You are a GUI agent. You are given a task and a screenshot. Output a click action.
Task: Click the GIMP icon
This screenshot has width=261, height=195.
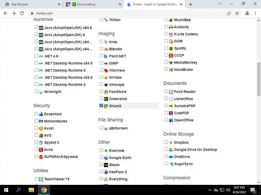pos(106,63)
